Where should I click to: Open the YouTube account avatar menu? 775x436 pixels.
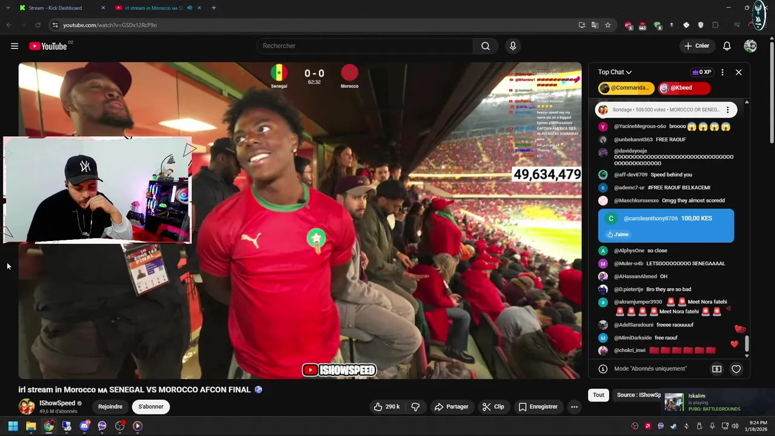click(x=750, y=46)
